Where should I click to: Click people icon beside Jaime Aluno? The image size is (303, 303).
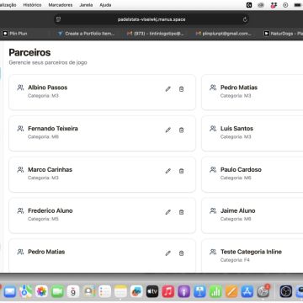pos(213,210)
